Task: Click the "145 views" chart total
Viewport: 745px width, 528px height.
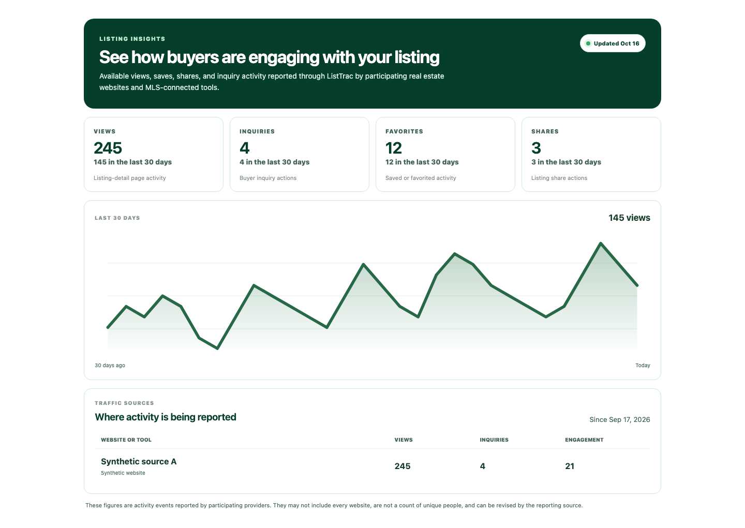Action: [629, 218]
